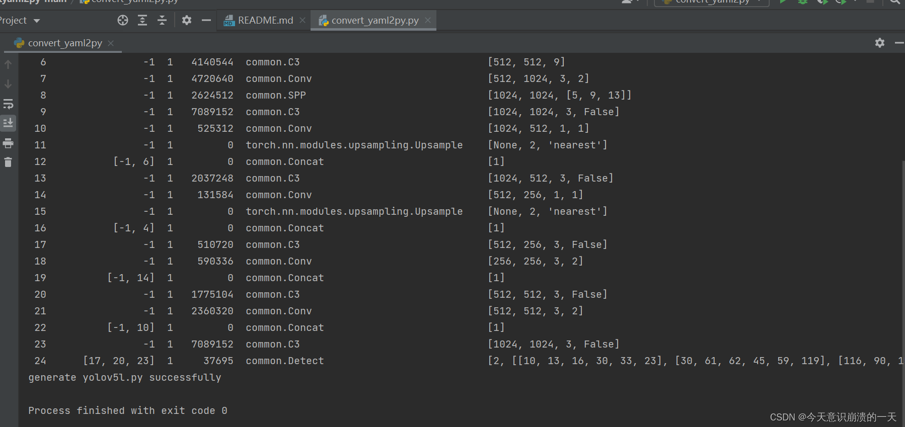
Task: Open Project panel settings gear
Action: (187, 20)
